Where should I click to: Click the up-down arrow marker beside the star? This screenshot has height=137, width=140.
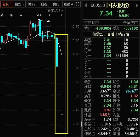click(x=40, y=15)
